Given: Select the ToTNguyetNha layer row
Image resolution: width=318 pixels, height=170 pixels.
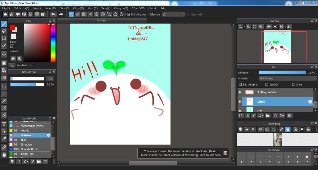Looking at the screenshot, I should (x=275, y=92).
